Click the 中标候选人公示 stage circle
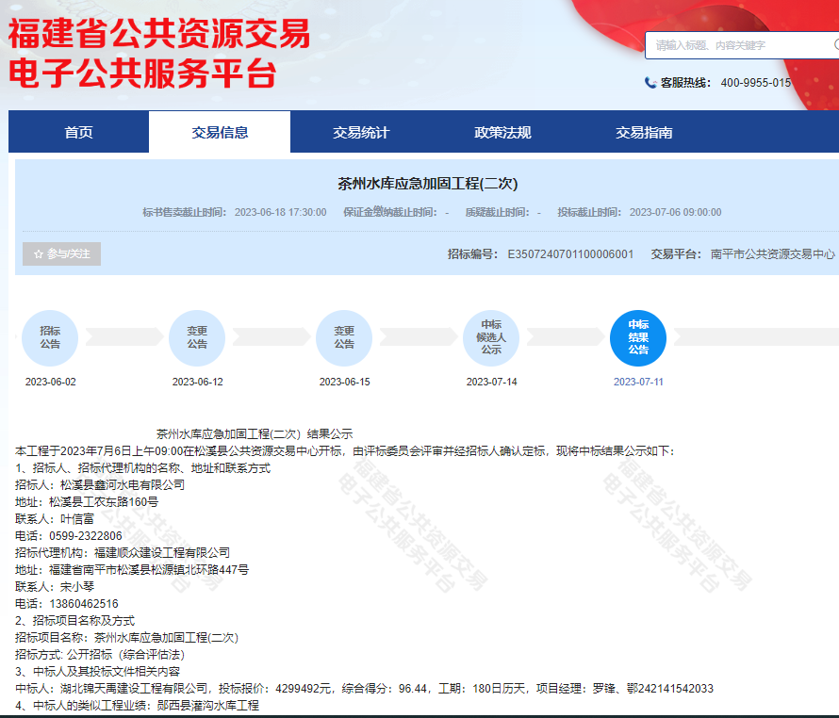Image resolution: width=839 pixels, height=718 pixels. coord(491,337)
